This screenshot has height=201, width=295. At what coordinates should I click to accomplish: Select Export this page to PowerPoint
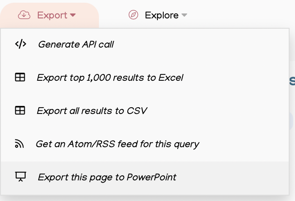coord(107,177)
